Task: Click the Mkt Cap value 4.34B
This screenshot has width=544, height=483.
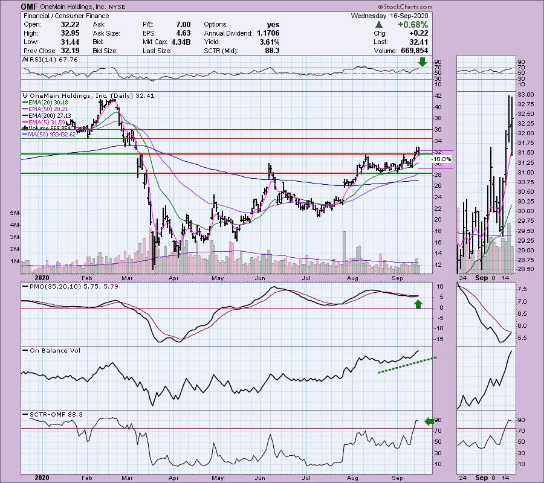Action: pyautogui.click(x=181, y=42)
